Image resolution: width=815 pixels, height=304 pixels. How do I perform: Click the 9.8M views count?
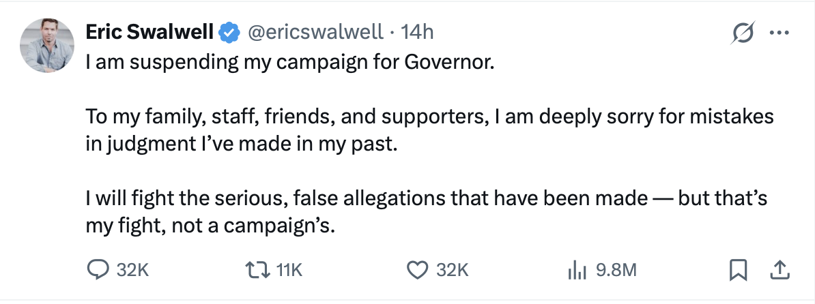click(x=616, y=271)
